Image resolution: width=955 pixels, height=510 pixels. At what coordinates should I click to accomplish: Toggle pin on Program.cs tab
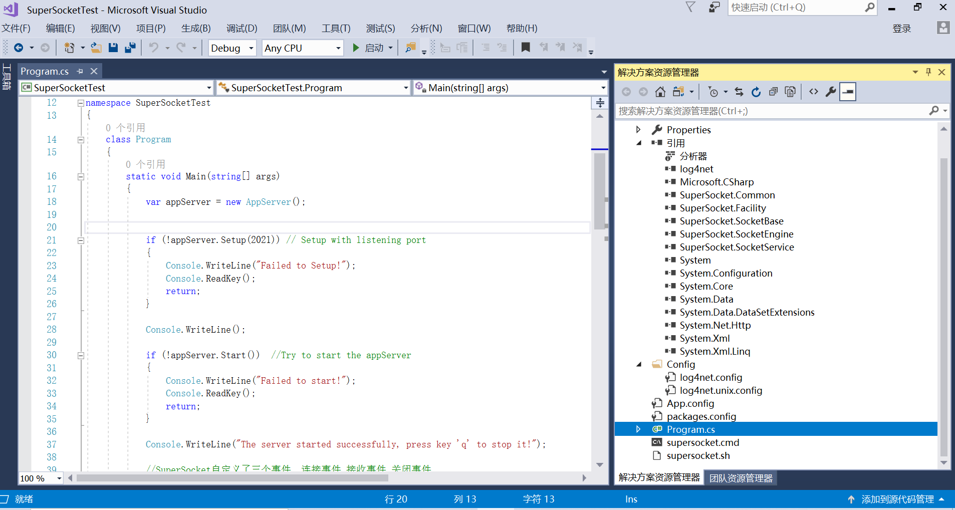(80, 71)
